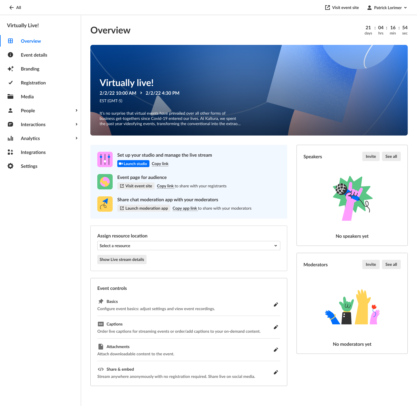See all moderators
Screen dimensions: 417x406
(x=391, y=264)
